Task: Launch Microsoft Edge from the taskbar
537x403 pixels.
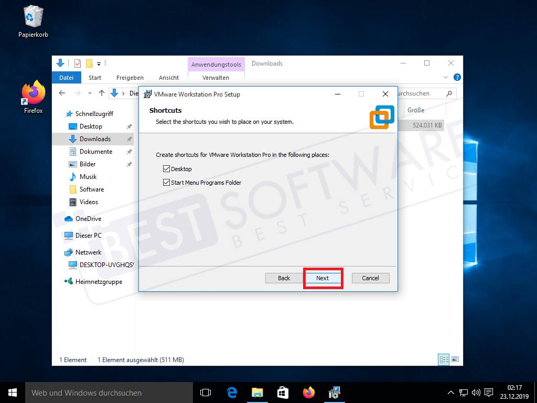Action: pos(231,392)
